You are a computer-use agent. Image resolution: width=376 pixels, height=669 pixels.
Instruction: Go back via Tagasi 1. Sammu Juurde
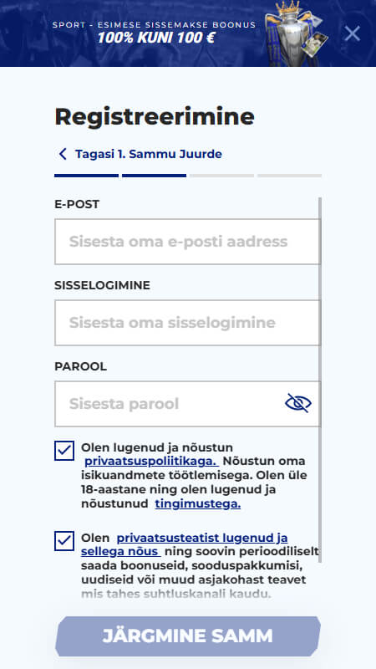tap(149, 154)
